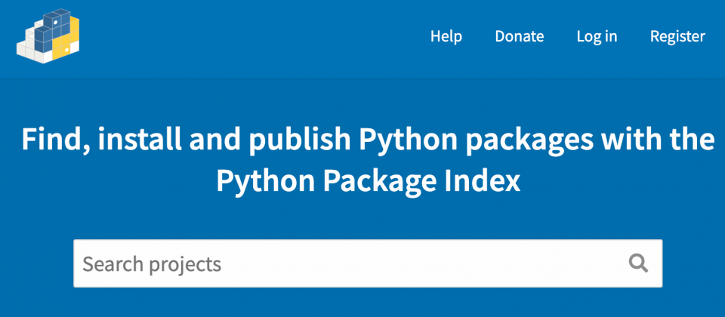The width and height of the screenshot is (725, 317).
Task: Click the "Python Package Index" heading line
Action: tap(368, 181)
